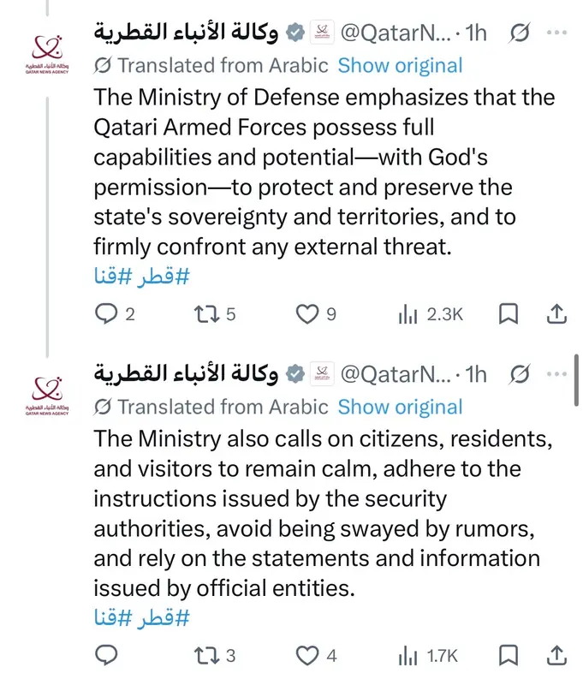583x685 pixels.
Task: Click the Arabic hashtags under the second post
Action: tap(140, 617)
